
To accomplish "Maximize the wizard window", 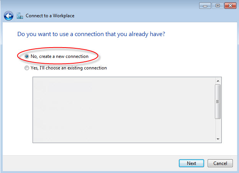I will click(x=218, y=6).
